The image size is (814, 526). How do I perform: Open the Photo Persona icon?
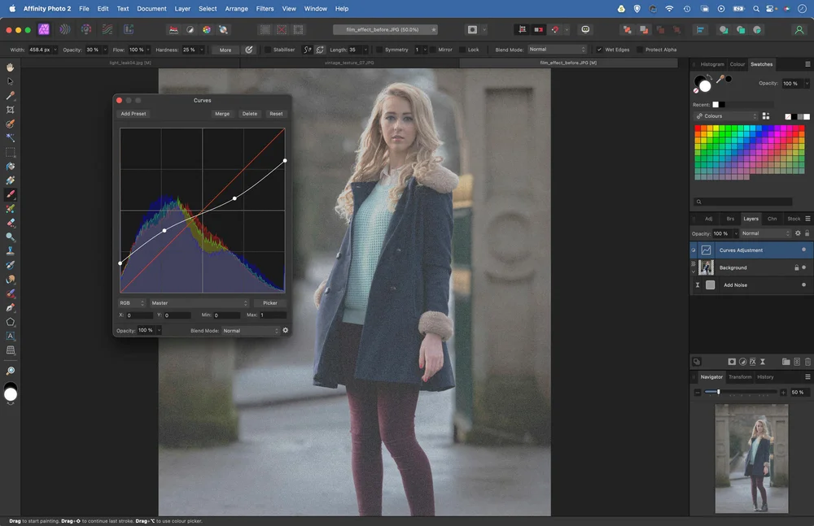point(44,29)
